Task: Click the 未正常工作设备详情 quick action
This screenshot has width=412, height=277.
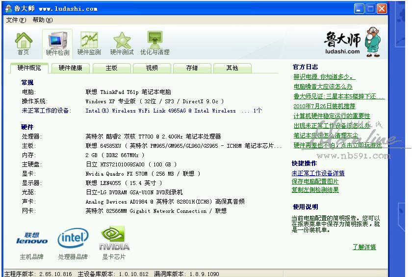Action: tap(318, 173)
